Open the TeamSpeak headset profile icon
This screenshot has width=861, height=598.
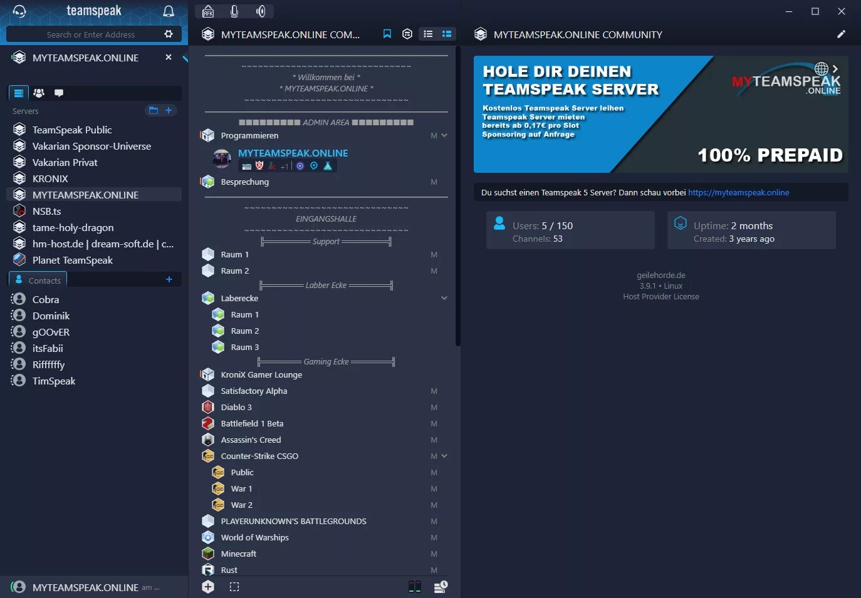(19, 11)
